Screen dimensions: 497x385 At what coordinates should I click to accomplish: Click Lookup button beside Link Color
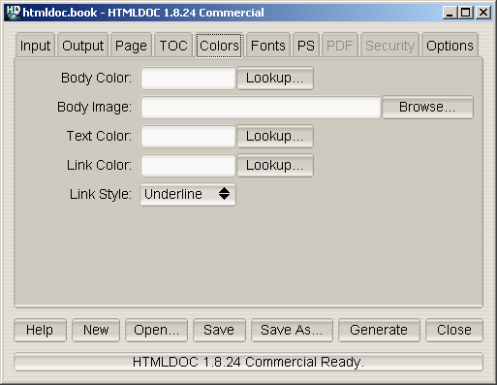coord(275,165)
